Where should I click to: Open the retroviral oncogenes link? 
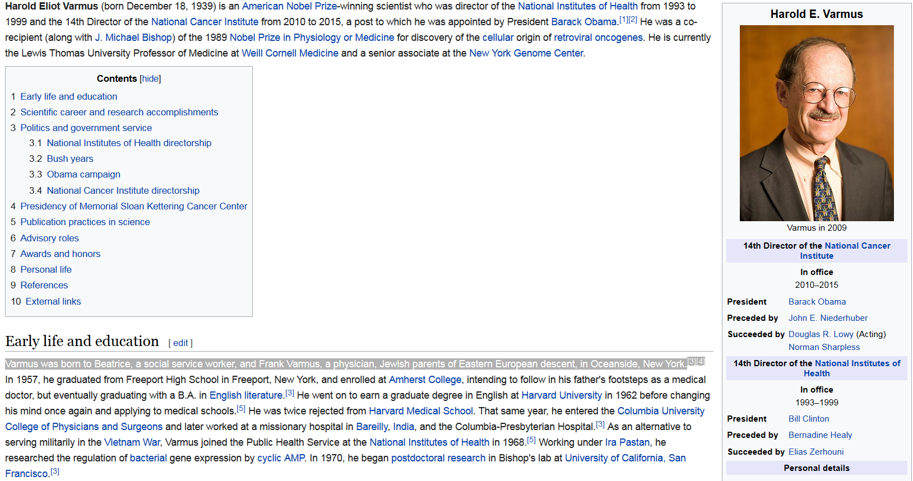(x=599, y=38)
